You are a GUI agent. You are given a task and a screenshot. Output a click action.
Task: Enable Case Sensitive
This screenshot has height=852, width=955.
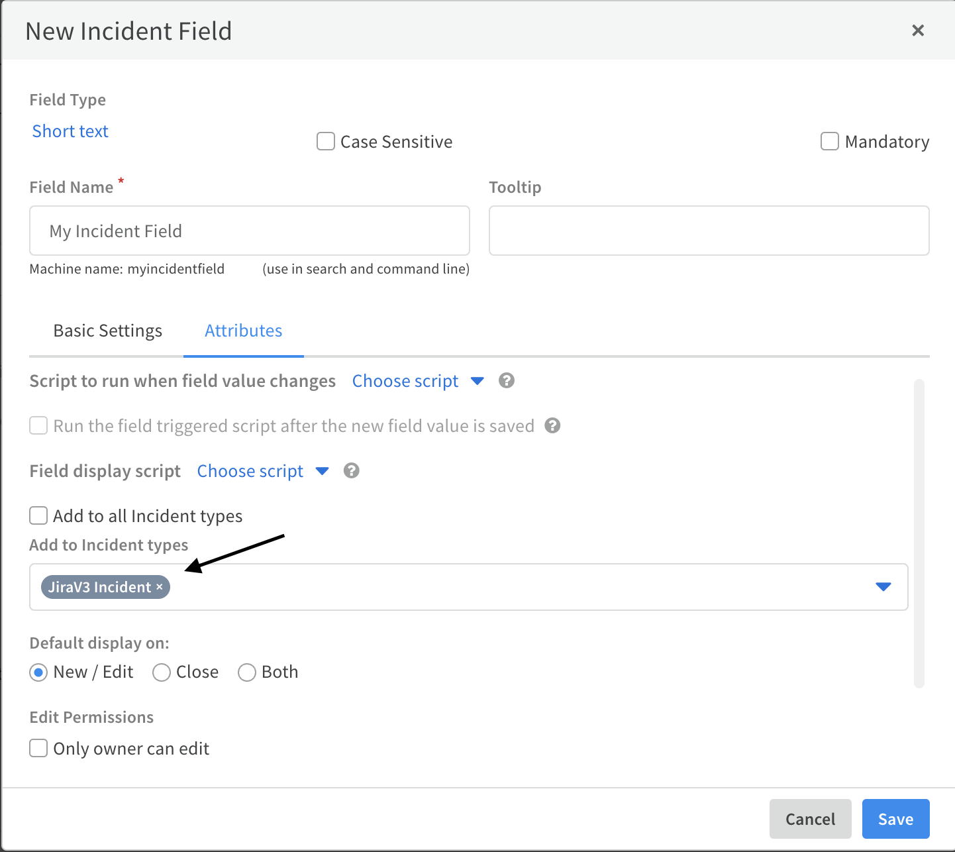[325, 141]
